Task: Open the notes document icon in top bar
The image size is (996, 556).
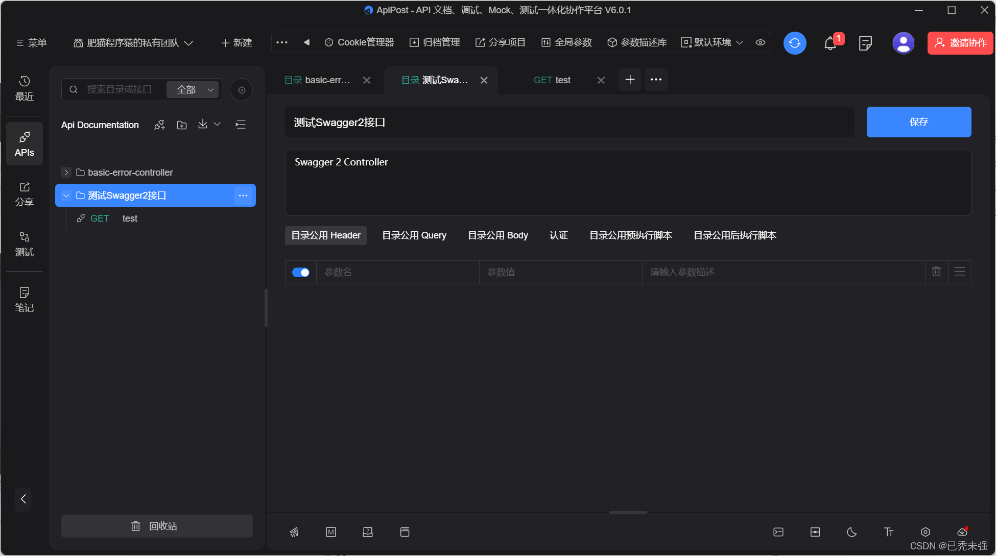Action: click(x=865, y=43)
